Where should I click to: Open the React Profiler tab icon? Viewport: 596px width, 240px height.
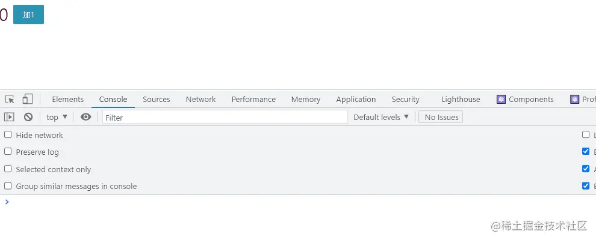[x=575, y=99]
